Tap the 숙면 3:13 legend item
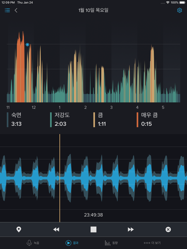This screenshot has height=249, width=187. (x=14, y=120)
